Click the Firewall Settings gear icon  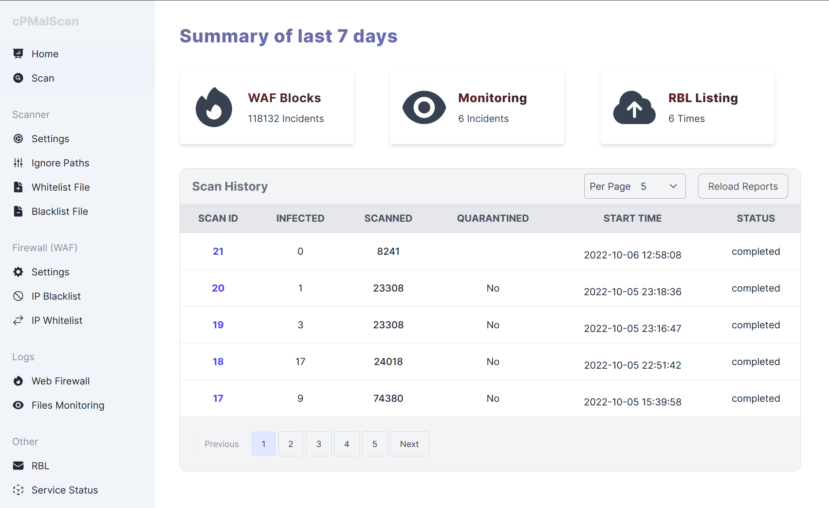[18, 272]
